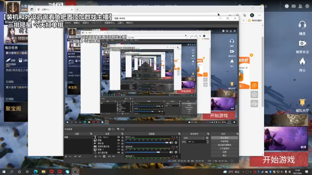
Task: Open source filters button 滤镜
Action: pyautogui.click(x=121, y=129)
